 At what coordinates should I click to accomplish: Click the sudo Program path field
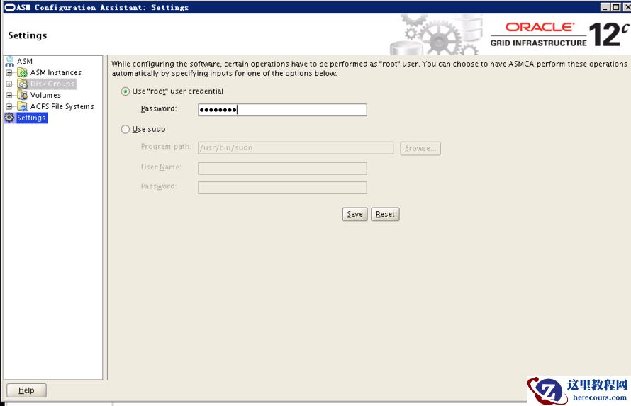tap(296, 147)
